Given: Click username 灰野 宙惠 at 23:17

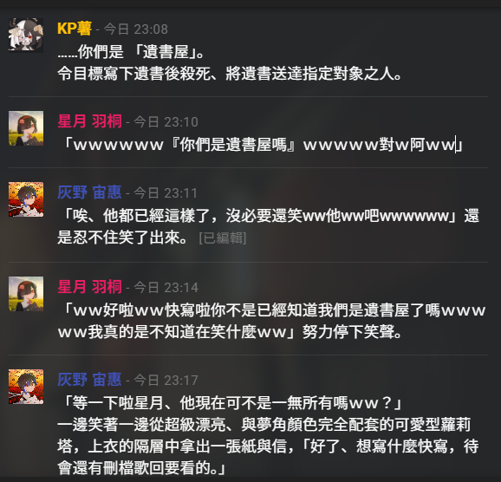Looking at the screenshot, I should tap(89, 380).
